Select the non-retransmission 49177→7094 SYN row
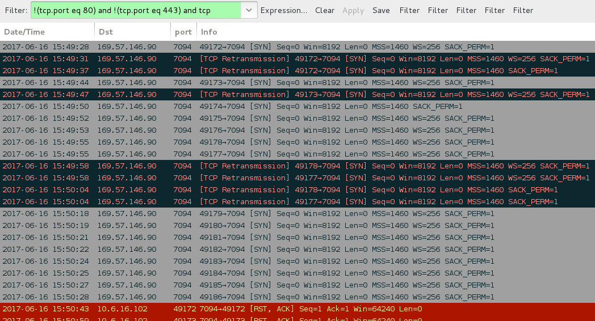Viewport: 595px width, 321px height. (297, 154)
